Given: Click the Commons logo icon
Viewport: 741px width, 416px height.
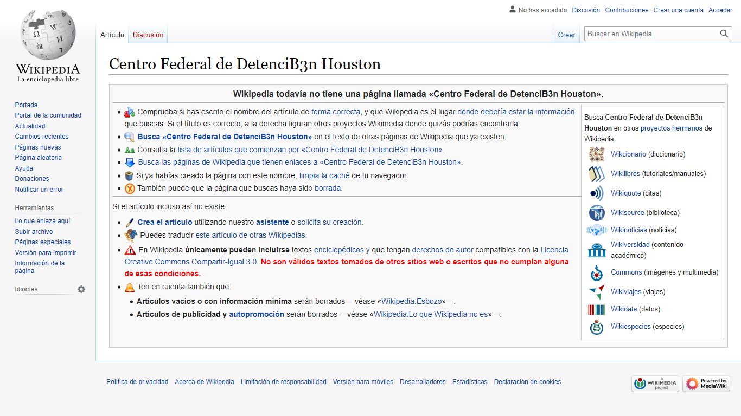Looking at the screenshot, I should point(597,272).
